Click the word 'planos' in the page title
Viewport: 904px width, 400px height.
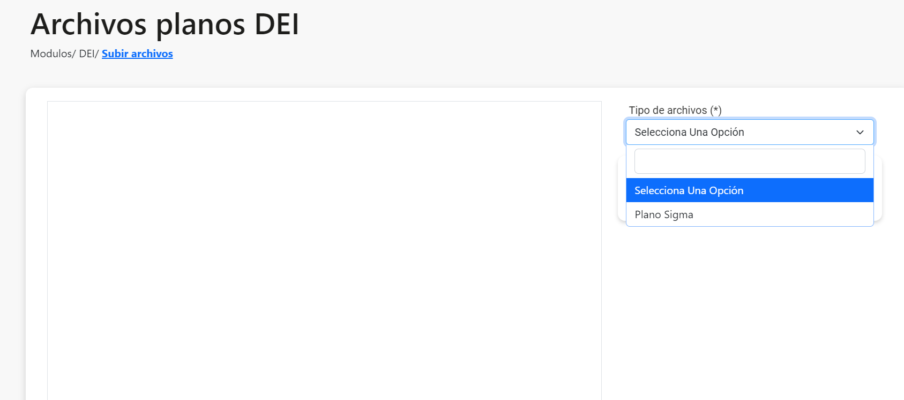tap(200, 25)
